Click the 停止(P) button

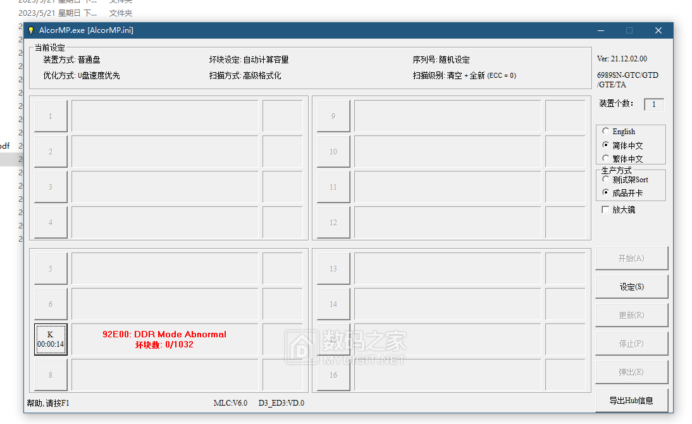631,344
